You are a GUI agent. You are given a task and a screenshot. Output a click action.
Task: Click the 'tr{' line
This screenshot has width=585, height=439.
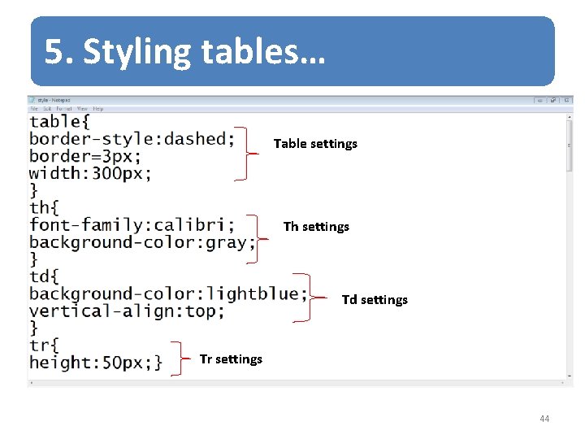click(x=45, y=346)
